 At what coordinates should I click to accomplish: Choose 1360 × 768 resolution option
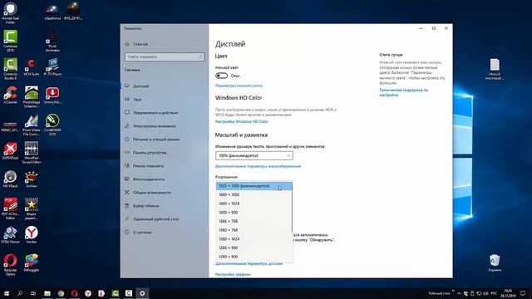[254, 230]
